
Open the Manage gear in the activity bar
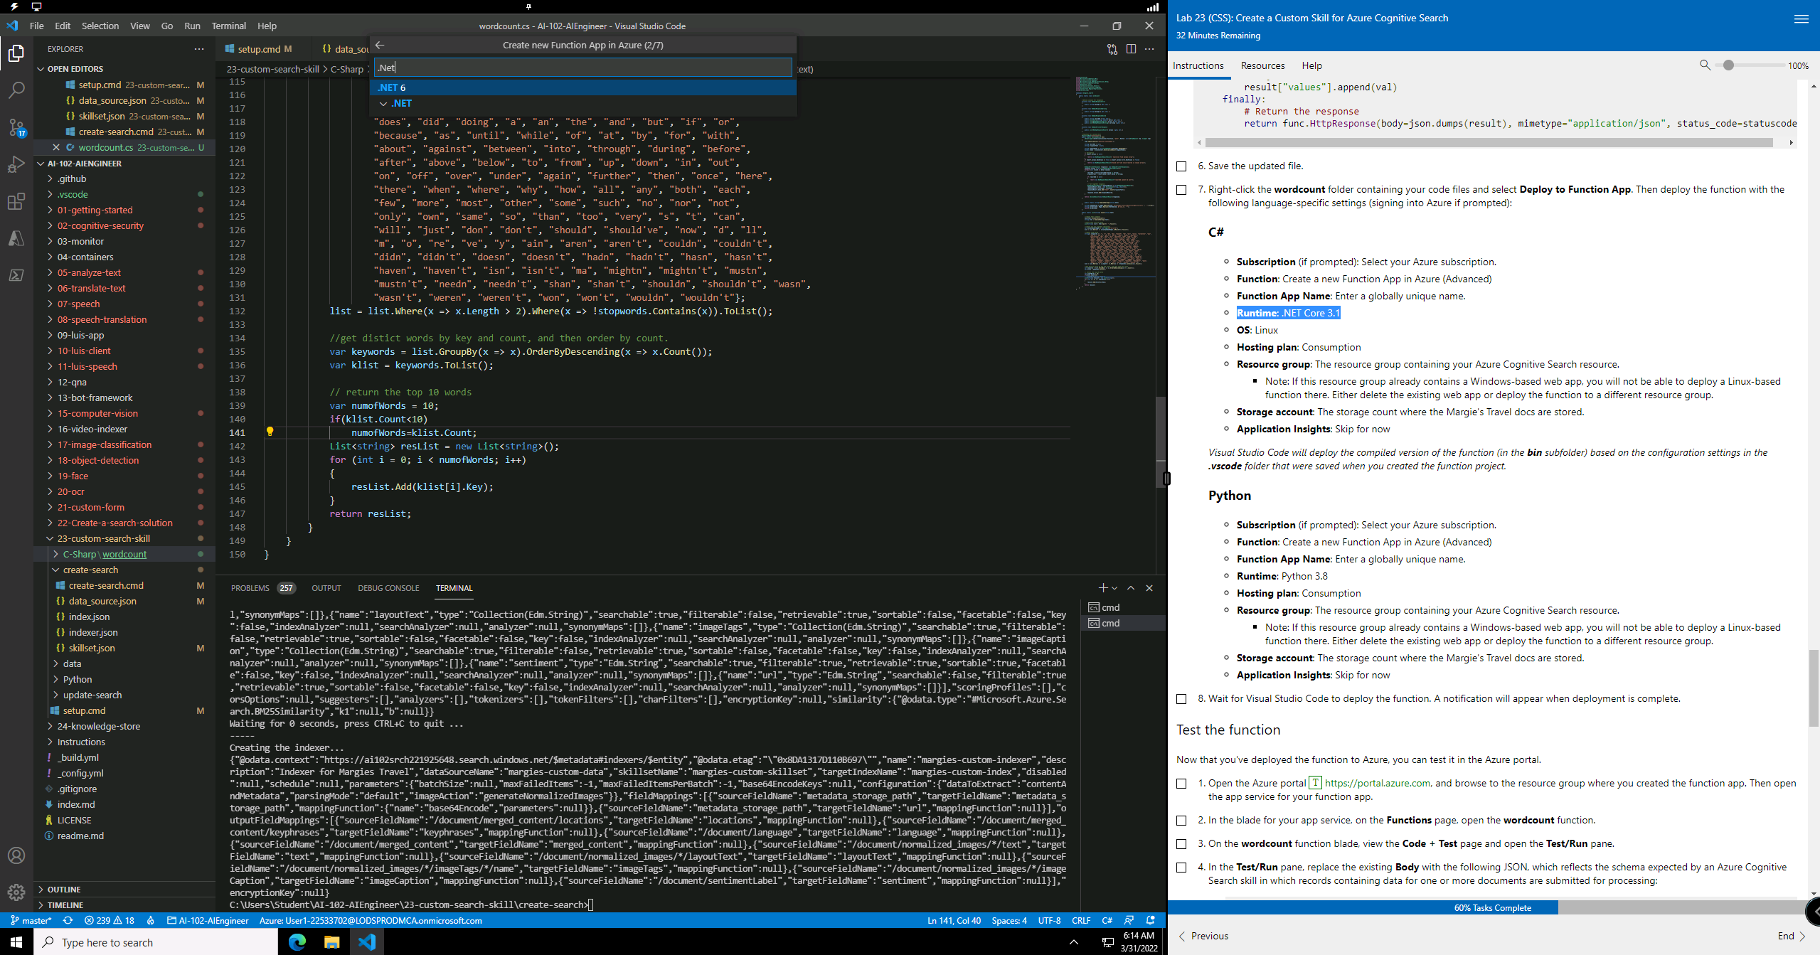[x=16, y=892]
